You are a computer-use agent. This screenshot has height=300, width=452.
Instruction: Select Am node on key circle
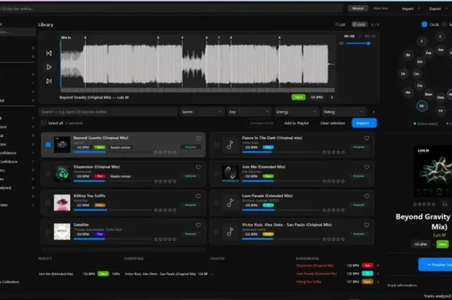tap(441, 50)
